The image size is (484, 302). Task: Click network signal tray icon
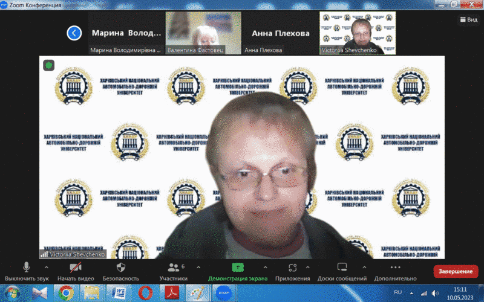coord(424,293)
